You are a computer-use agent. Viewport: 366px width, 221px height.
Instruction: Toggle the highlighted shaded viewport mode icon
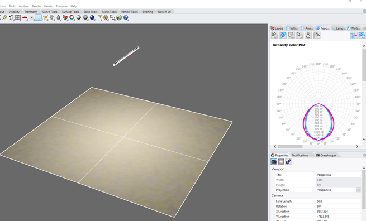[x=39, y=17]
